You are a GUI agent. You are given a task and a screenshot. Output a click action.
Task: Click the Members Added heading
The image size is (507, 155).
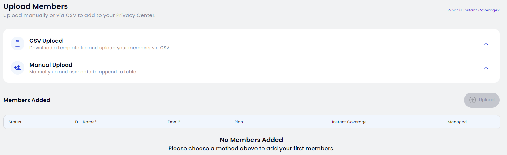pyautogui.click(x=27, y=100)
